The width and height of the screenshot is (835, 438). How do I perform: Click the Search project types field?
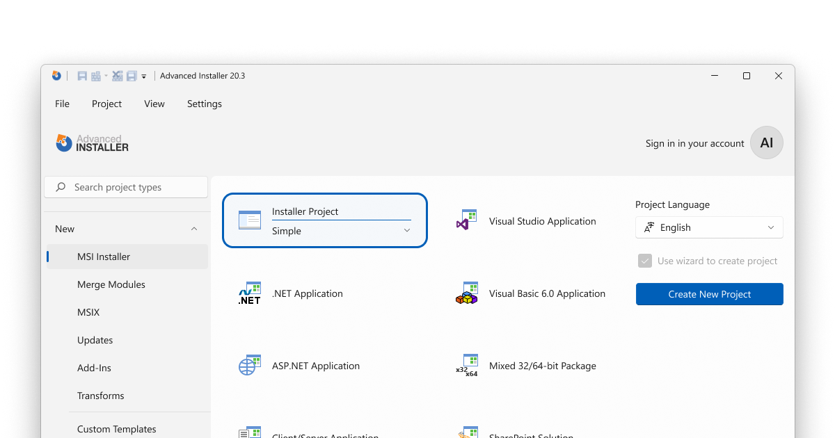coord(126,187)
